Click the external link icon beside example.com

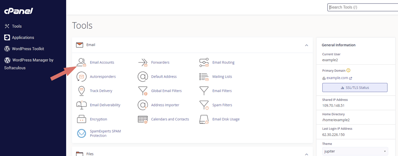coord(351,79)
